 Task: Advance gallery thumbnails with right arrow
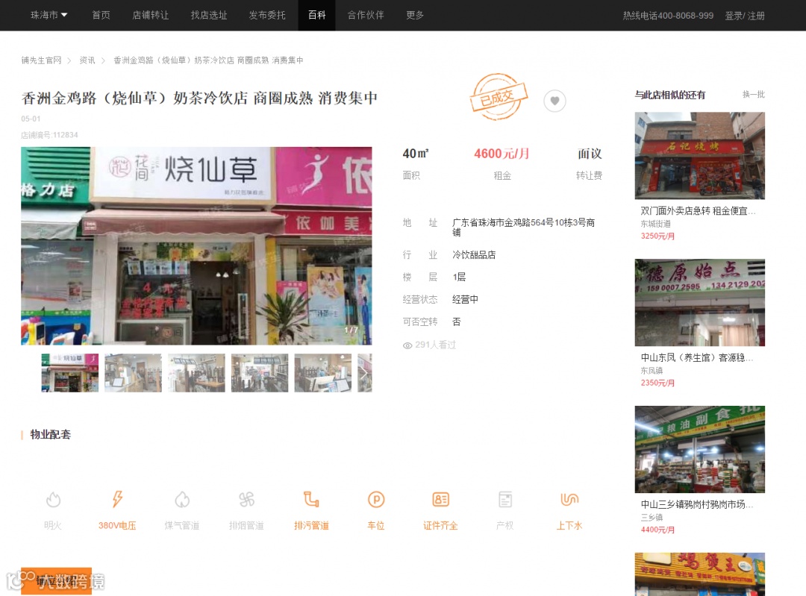coord(364,373)
